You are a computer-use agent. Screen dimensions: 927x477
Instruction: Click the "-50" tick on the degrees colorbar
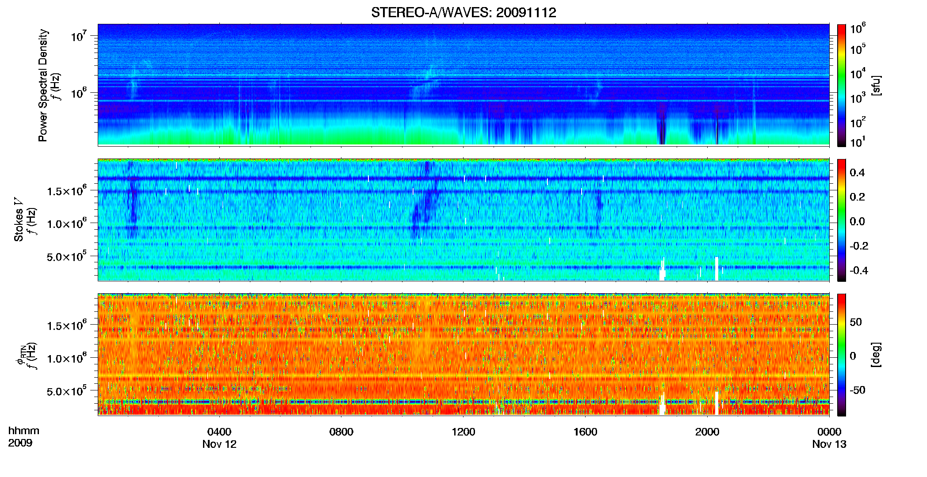[x=858, y=390]
